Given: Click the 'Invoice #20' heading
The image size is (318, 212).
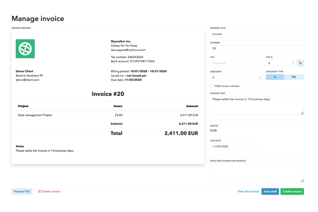Looking at the screenshot, I should (x=108, y=94).
